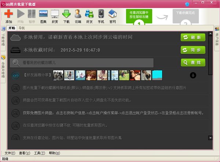
Task: Open the ninth gallery thumbnail
Action: pyautogui.click(x=146, y=75)
